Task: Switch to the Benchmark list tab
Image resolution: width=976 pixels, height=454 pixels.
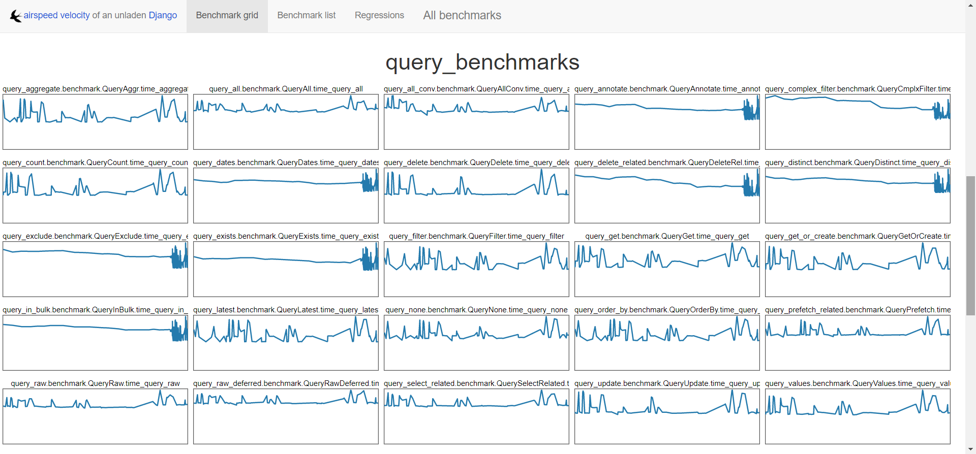Action: click(307, 16)
